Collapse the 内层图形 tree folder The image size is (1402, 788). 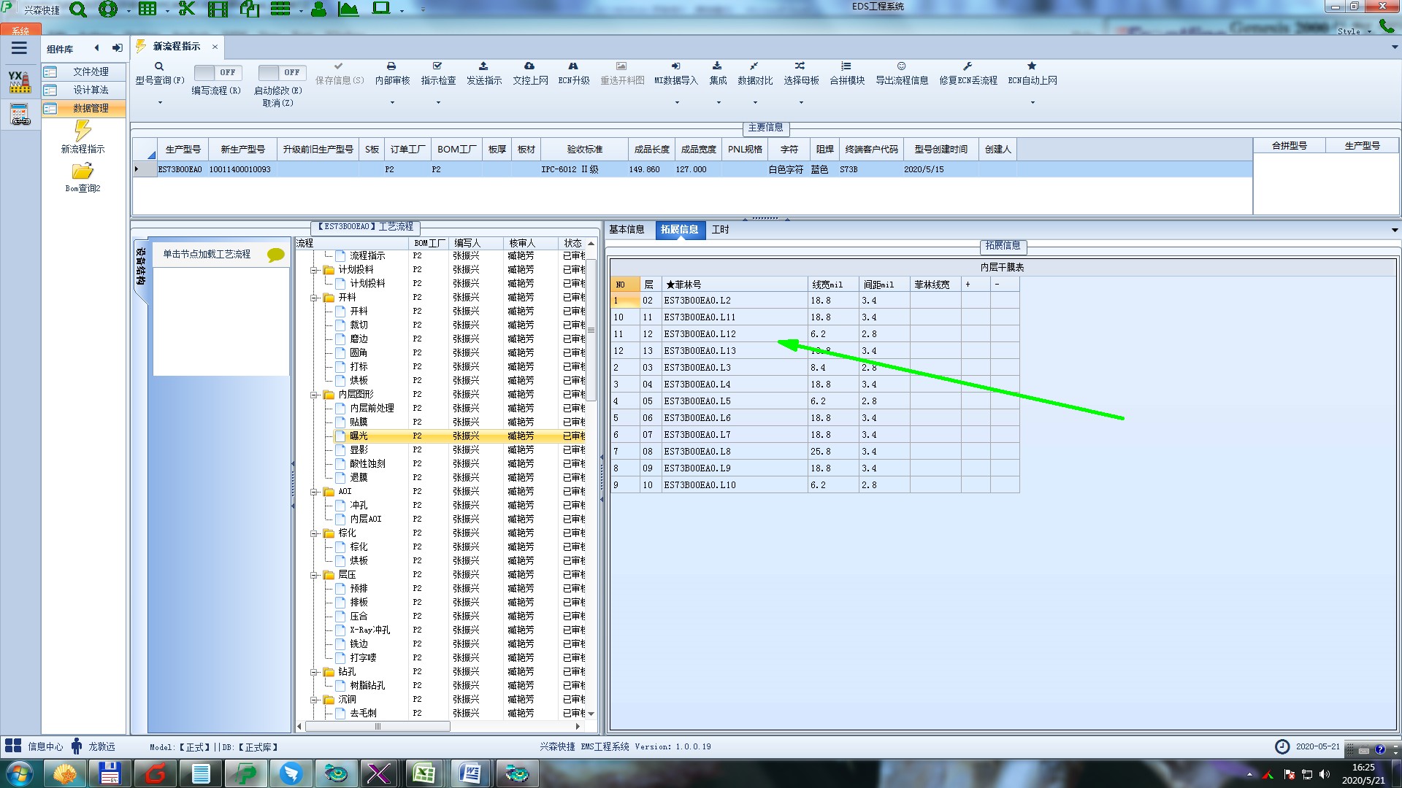click(314, 395)
